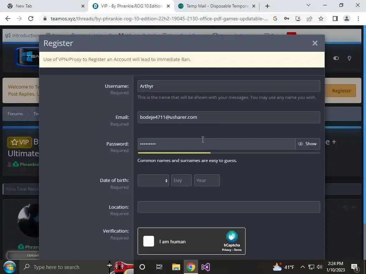
Task: Reload the current page
Action: pyautogui.click(x=31, y=19)
